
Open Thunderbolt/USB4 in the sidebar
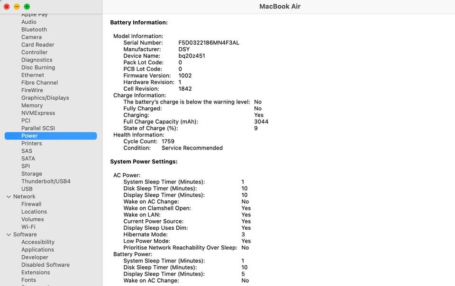pyautogui.click(x=46, y=181)
